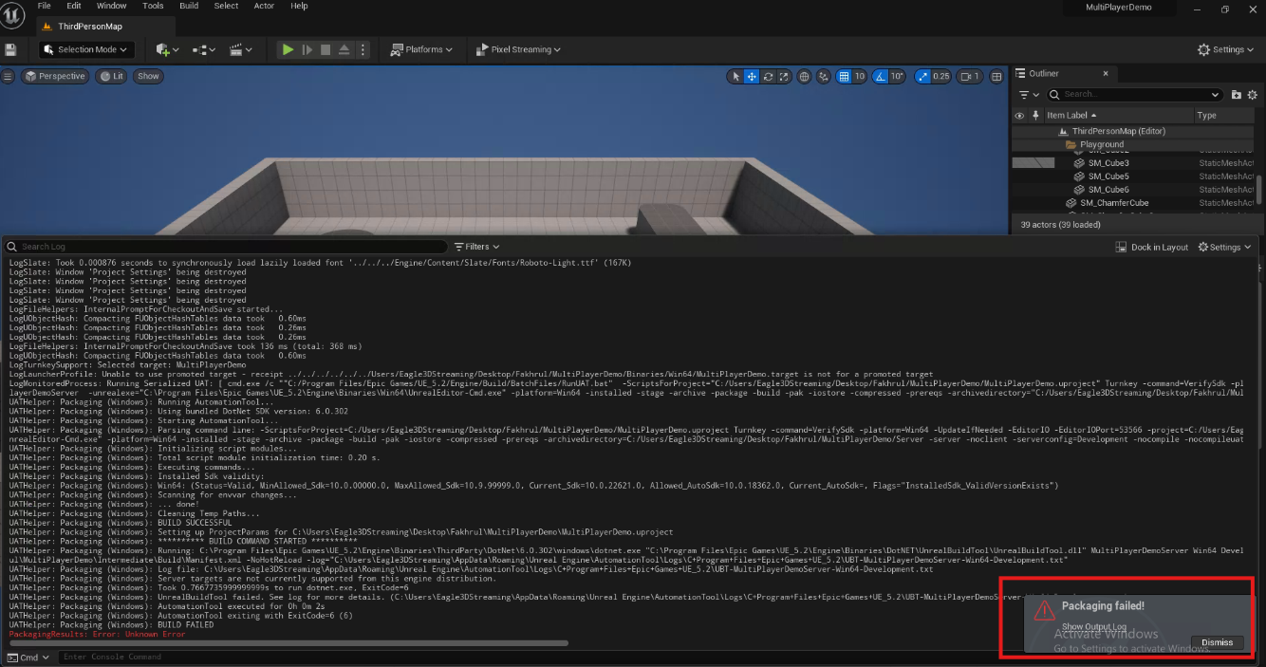Screen dimensions: 1266x667
Task: Toggle grid snapping in viewport
Action: [x=844, y=77]
